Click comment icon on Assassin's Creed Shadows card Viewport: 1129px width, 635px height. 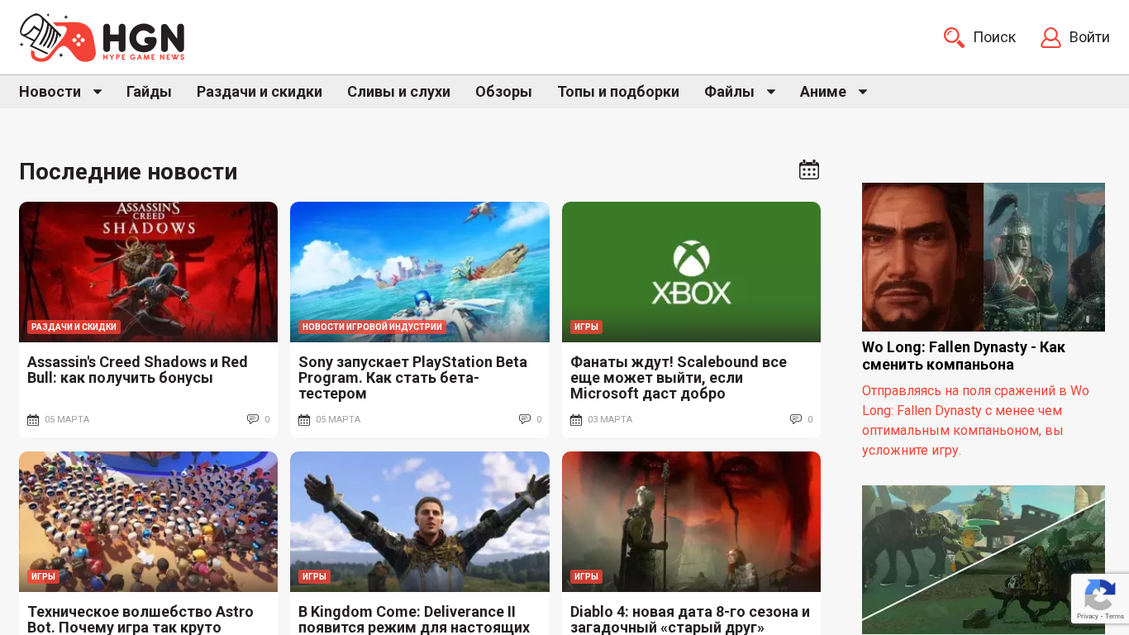click(253, 419)
